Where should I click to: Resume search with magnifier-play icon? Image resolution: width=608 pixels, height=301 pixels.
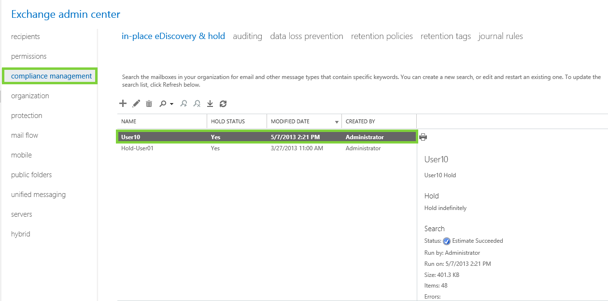pos(184,104)
